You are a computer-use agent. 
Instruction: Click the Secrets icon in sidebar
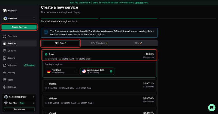pyautogui.click(x=4, y=58)
